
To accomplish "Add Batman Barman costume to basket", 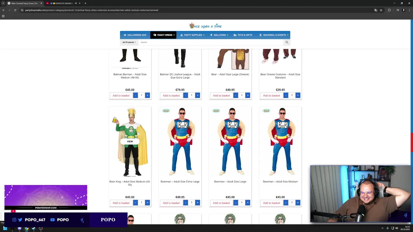I will [x=121, y=95].
